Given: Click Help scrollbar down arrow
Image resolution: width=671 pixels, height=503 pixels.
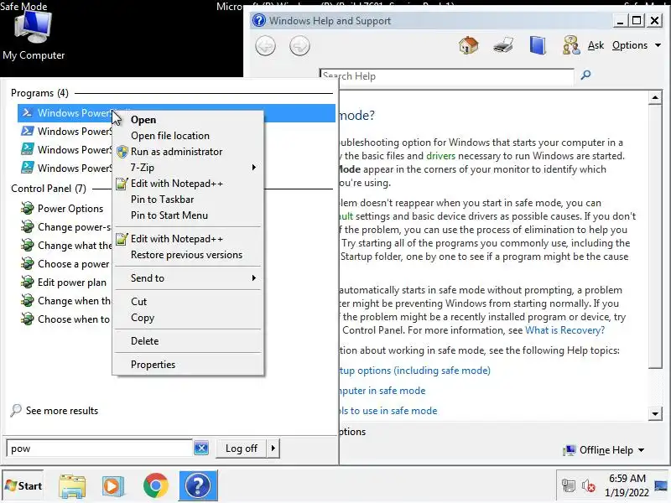Looking at the screenshot, I should point(655,413).
